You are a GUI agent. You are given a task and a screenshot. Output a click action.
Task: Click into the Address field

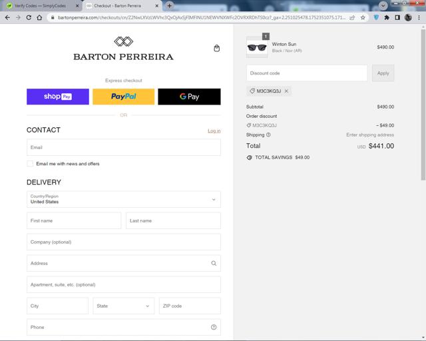(x=124, y=263)
